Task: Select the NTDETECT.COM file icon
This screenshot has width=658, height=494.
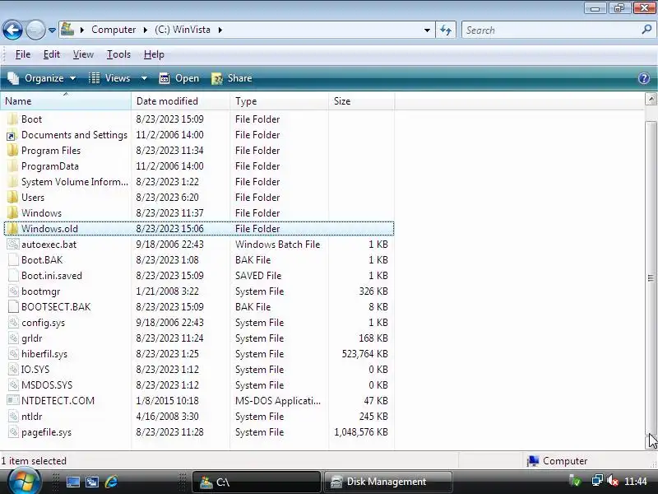Action: (x=13, y=401)
